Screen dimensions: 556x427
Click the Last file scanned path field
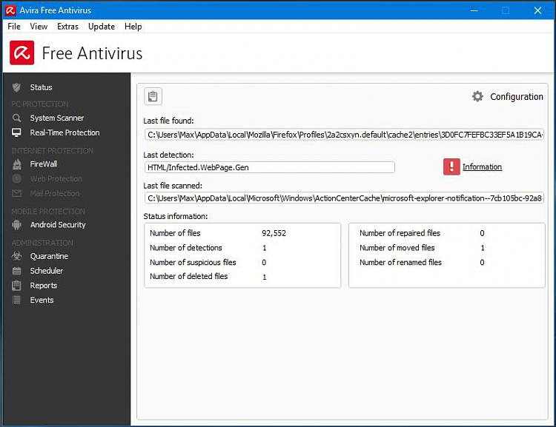click(x=344, y=198)
